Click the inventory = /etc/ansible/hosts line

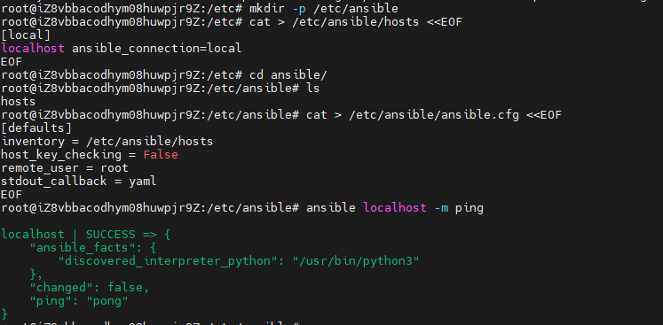107,141
